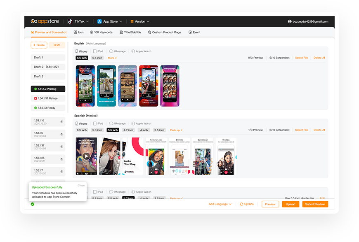Screen dimensions: 359x242
Task: Click 'Delete All' in the English section
Action: 319,58
